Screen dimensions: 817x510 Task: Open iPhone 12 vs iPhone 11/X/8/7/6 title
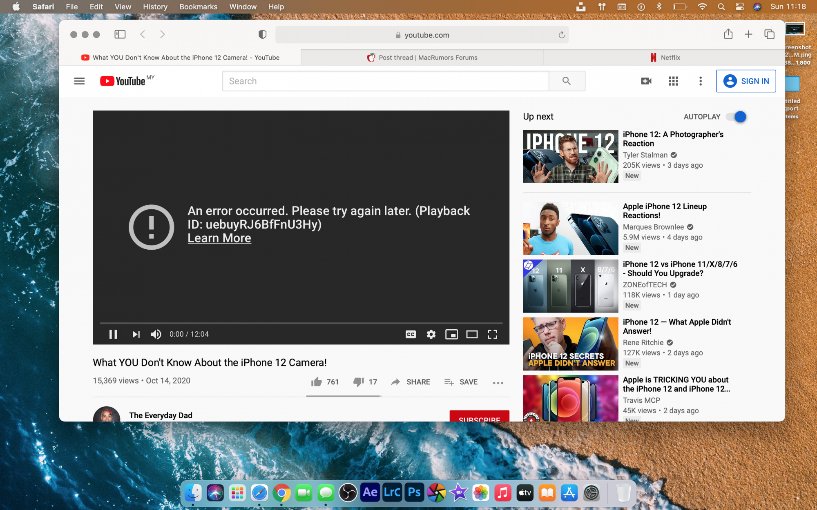[680, 268]
